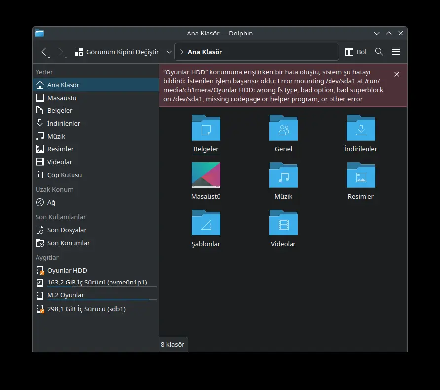Open 298,1 GiB İç Sürücü sdb1
Viewport: 440px width, 390px height.
96,309
